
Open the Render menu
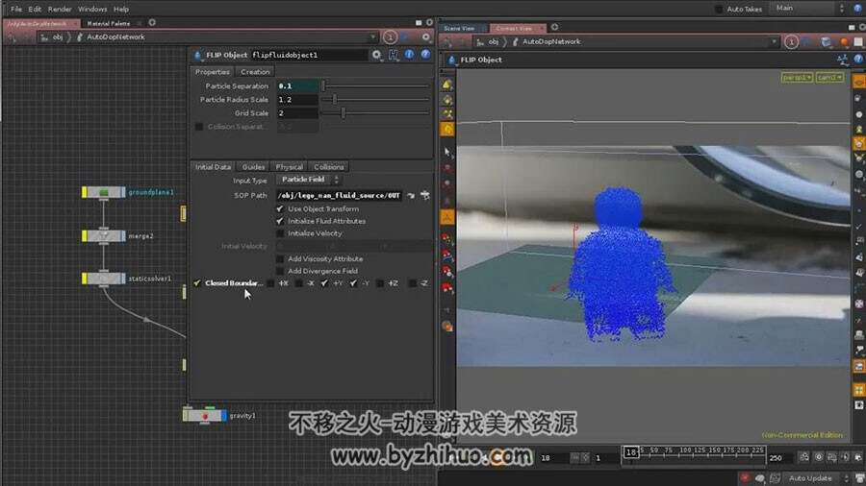60,9
